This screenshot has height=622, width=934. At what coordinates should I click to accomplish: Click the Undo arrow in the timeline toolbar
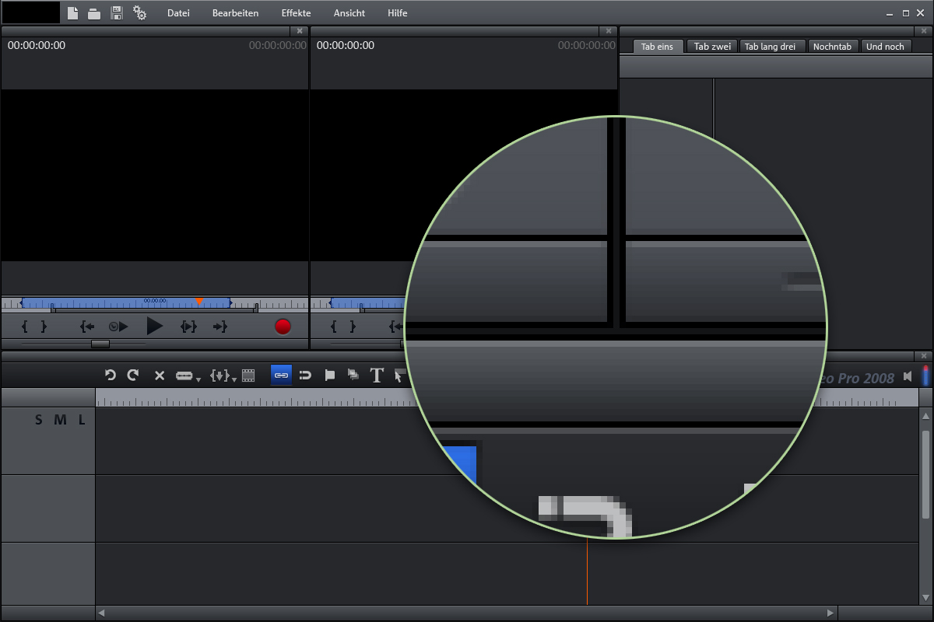click(x=111, y=376)
